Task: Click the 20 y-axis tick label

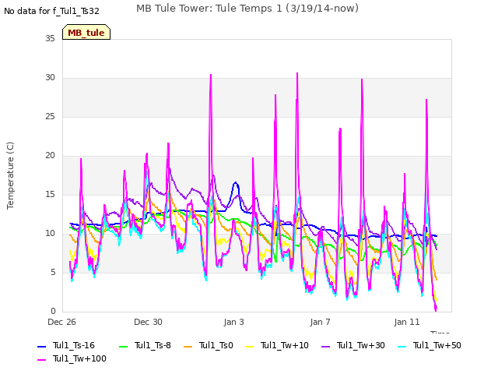Action: [x=50, y=156]
